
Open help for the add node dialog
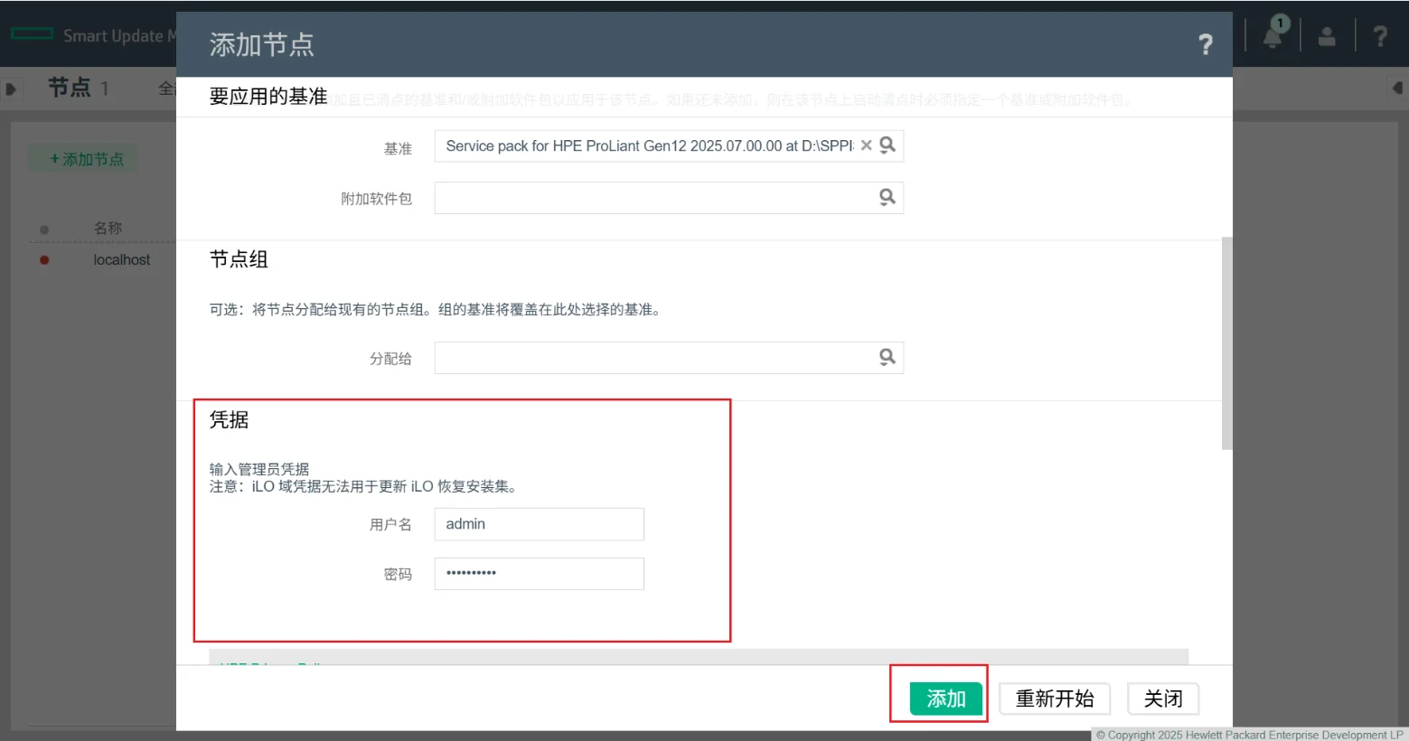pyautogui.click(x=1205, y=44)
